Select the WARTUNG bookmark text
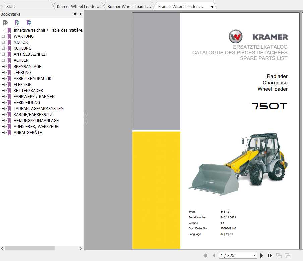This screenshot has height=261, width=303. [23, 36]
